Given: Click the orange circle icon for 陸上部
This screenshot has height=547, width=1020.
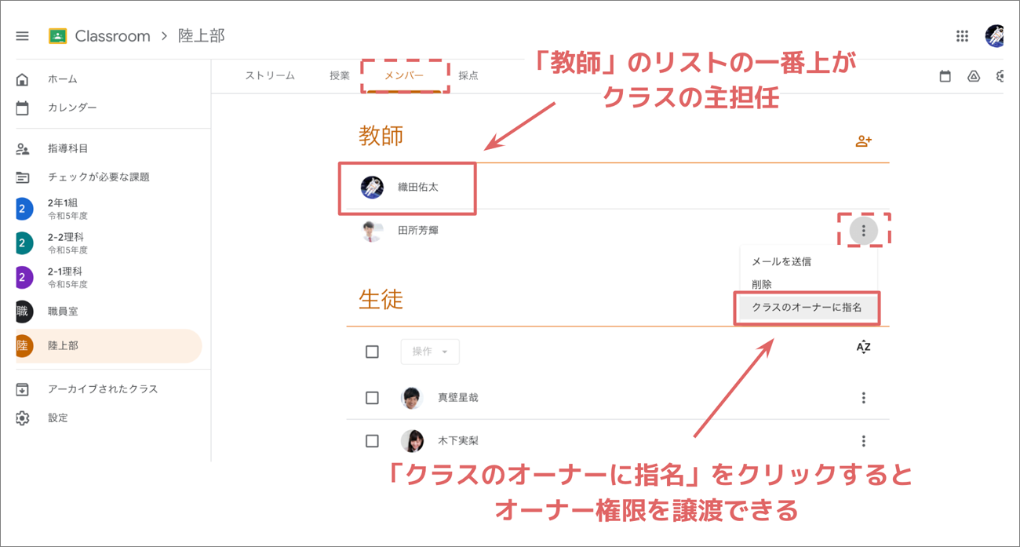Looking at the screenshot, I should 23,345.
